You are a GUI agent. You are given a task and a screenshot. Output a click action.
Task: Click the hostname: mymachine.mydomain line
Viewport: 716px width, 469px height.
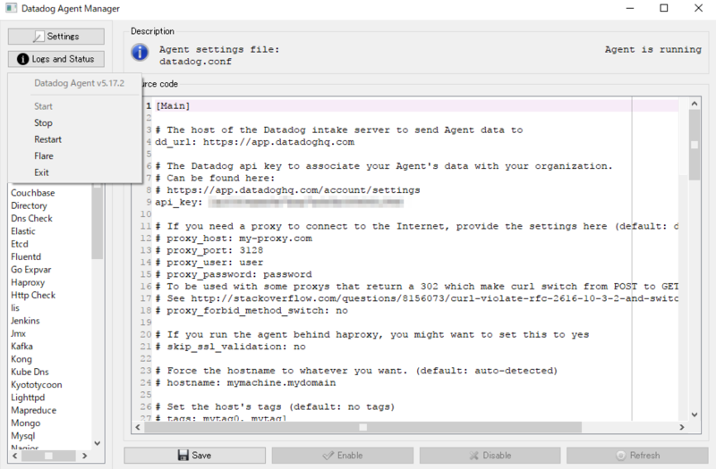click(245, 382)
